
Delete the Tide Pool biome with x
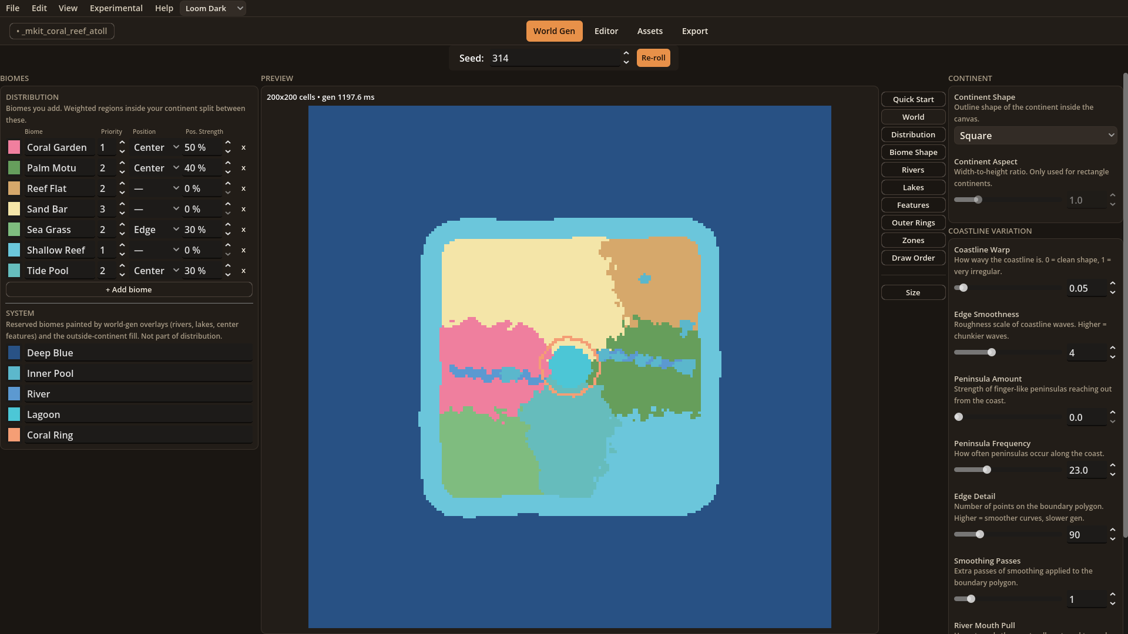point(243,271)
